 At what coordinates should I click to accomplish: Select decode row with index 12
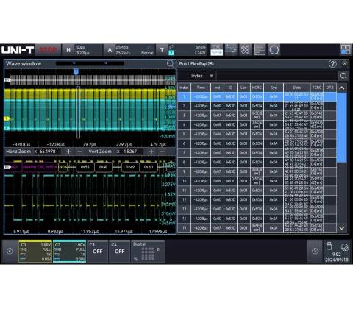(x=257, y=200)
